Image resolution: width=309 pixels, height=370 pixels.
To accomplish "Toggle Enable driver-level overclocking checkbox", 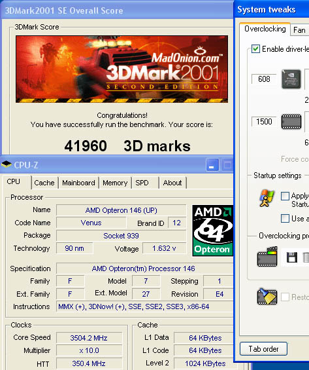I will coord(255,49).
